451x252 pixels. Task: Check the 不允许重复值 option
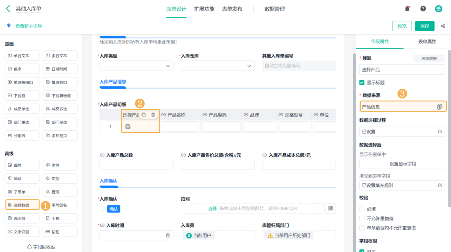click(x=362, y=218)
